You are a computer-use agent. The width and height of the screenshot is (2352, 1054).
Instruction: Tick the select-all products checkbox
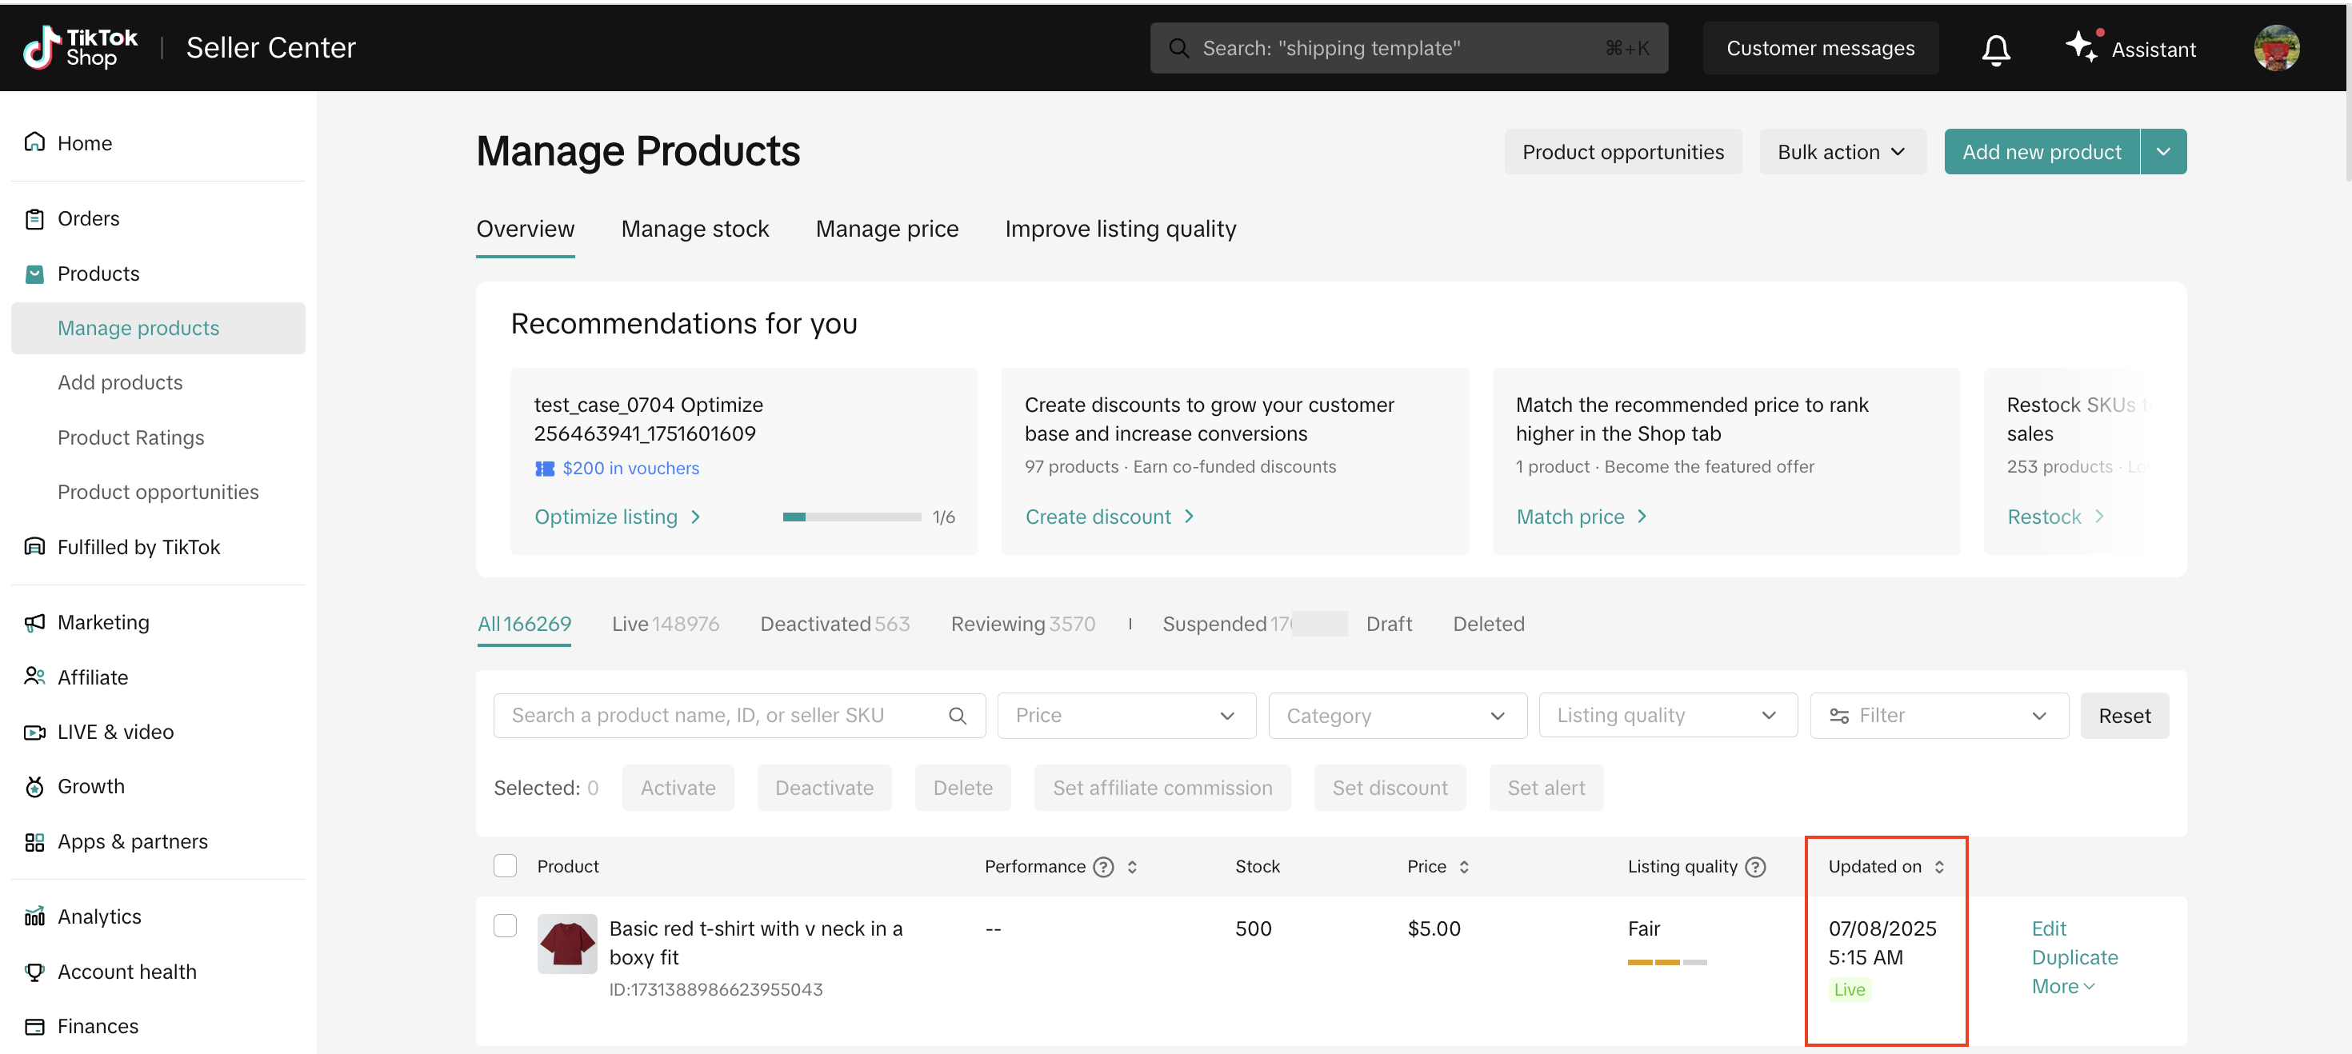pos(505,865)
